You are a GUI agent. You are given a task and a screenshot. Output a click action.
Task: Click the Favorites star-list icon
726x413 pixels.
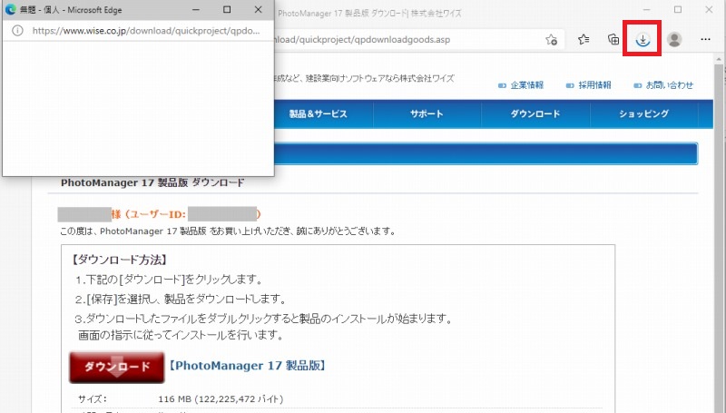[x=584, y=40]
